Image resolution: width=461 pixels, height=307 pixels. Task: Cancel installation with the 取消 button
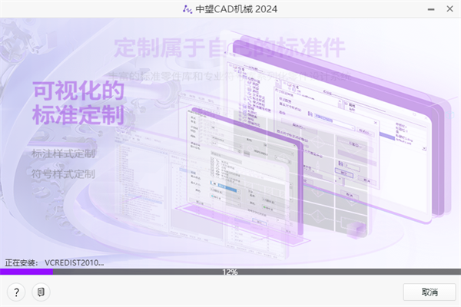(x=429, y=292)
